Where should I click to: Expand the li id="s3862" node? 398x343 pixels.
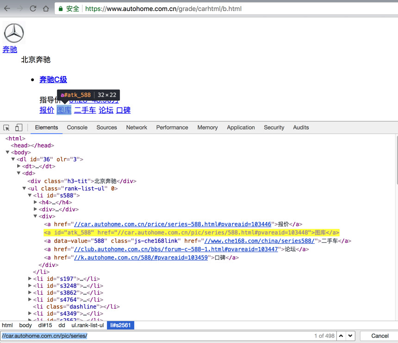[x=30, y=292]
